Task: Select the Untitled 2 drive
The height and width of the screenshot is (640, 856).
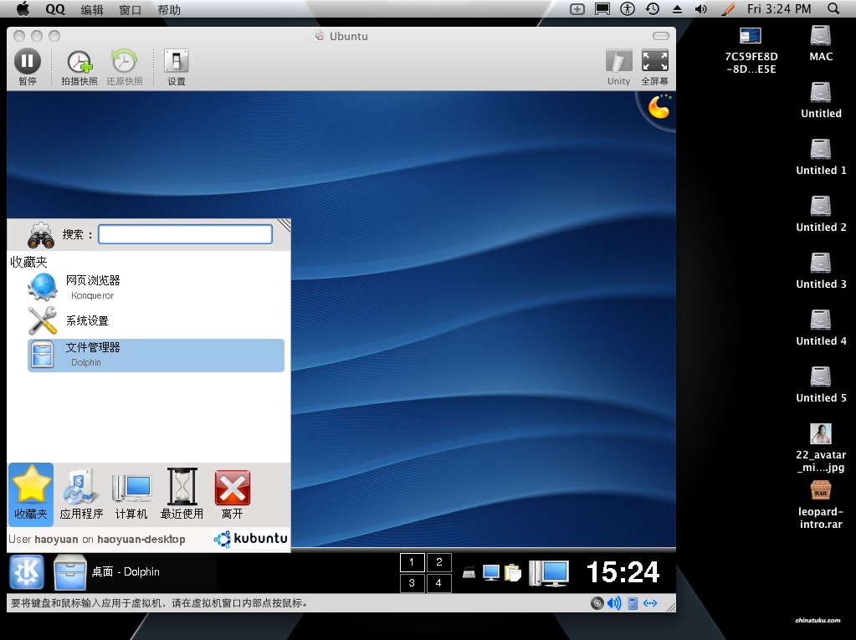Action: click(x=821, y=214)
